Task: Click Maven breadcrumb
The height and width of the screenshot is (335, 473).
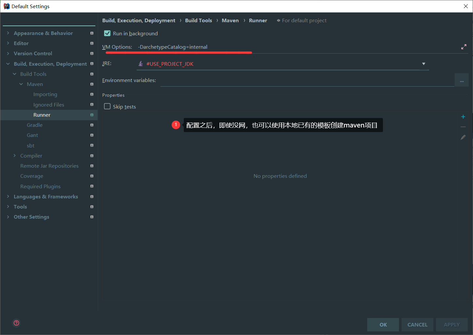Action: pos(230,20)
